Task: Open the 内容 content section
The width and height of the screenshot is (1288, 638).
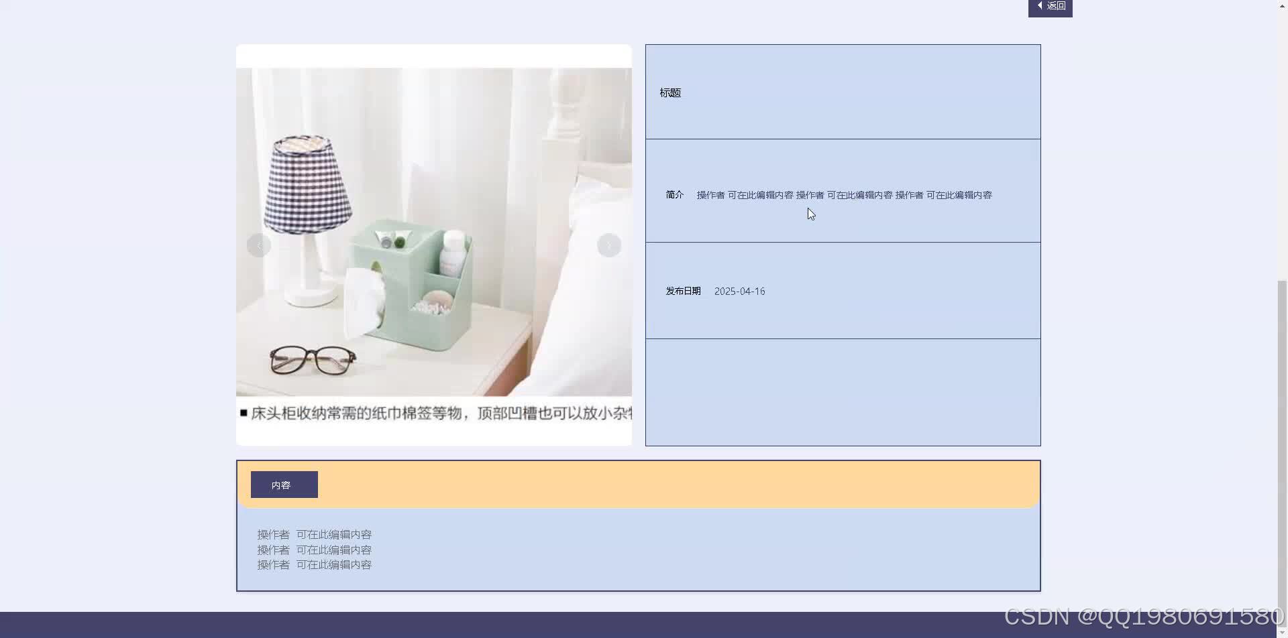Action: click(284, 484)
